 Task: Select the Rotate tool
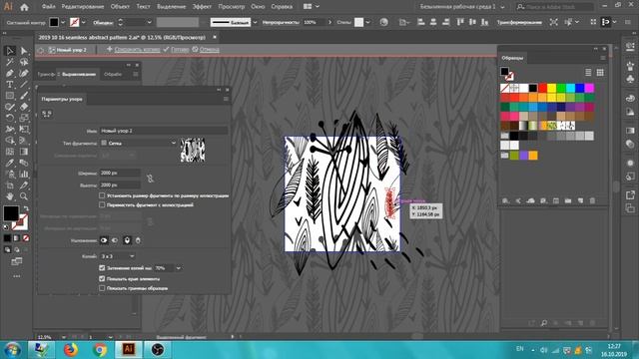pos(10,118)
